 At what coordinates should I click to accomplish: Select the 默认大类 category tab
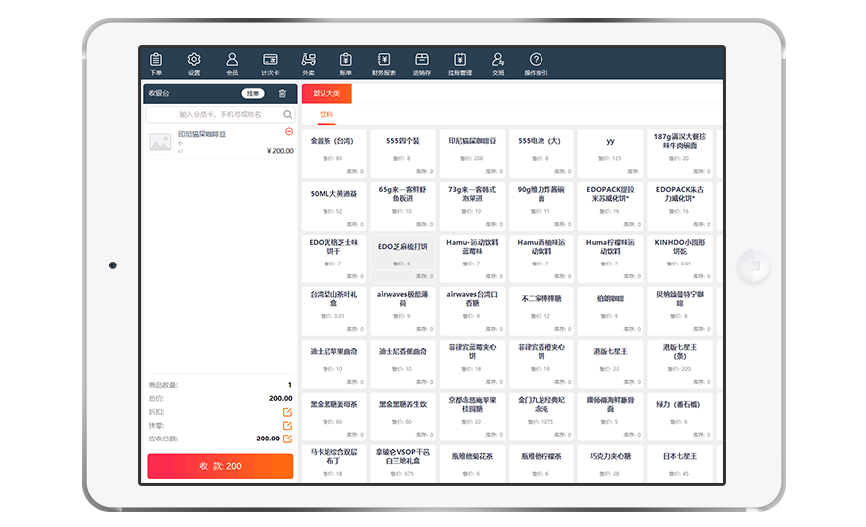coord(326,93)
